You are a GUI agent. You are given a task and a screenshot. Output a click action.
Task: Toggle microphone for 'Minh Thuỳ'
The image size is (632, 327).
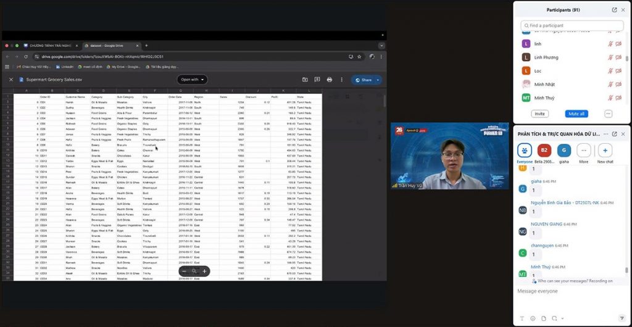[x=610, y=98]
